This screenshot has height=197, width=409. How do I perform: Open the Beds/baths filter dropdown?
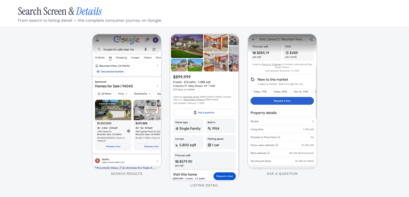click(142, 94)
